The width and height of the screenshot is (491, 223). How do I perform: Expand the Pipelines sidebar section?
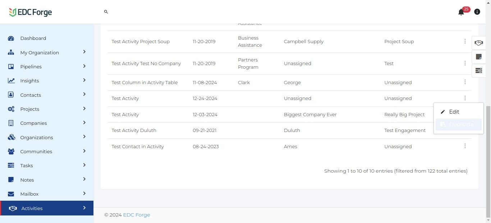pyautogui.click(x=84, y=66)
